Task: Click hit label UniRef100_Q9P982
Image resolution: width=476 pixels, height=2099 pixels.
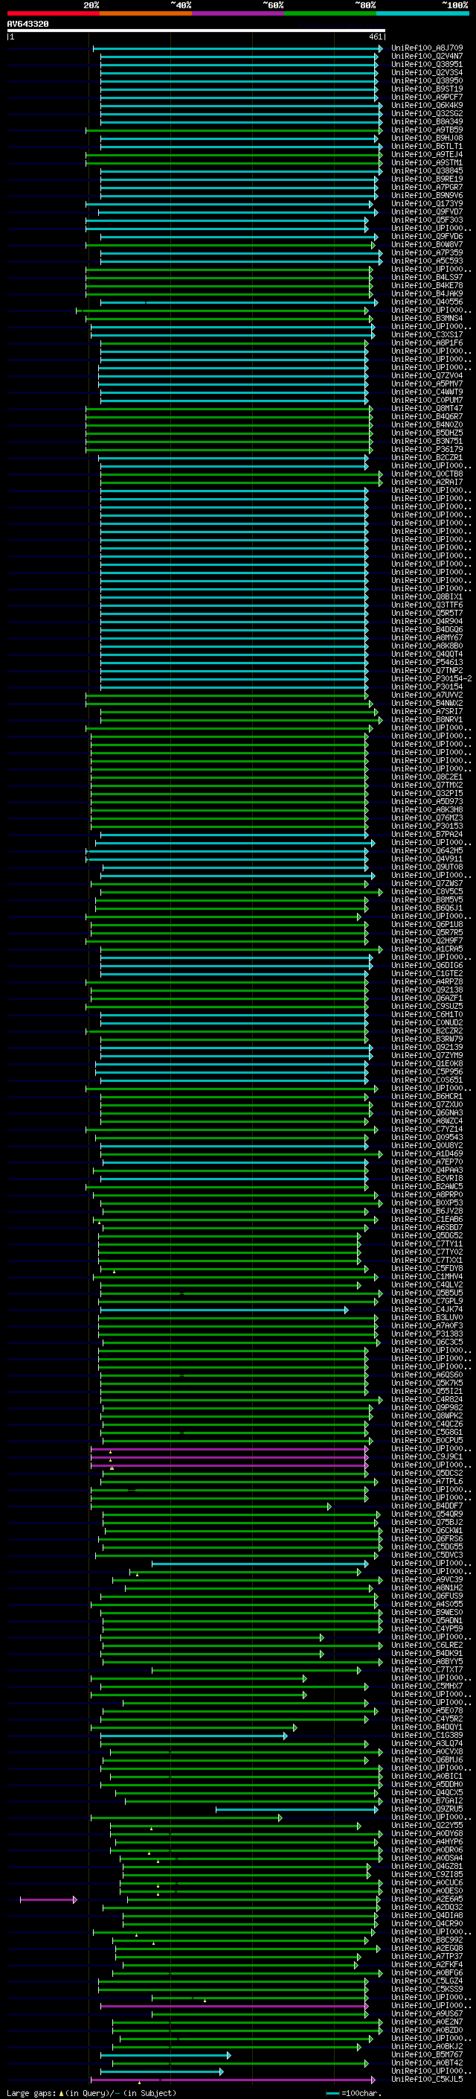Action: [x=427, y=1407]
